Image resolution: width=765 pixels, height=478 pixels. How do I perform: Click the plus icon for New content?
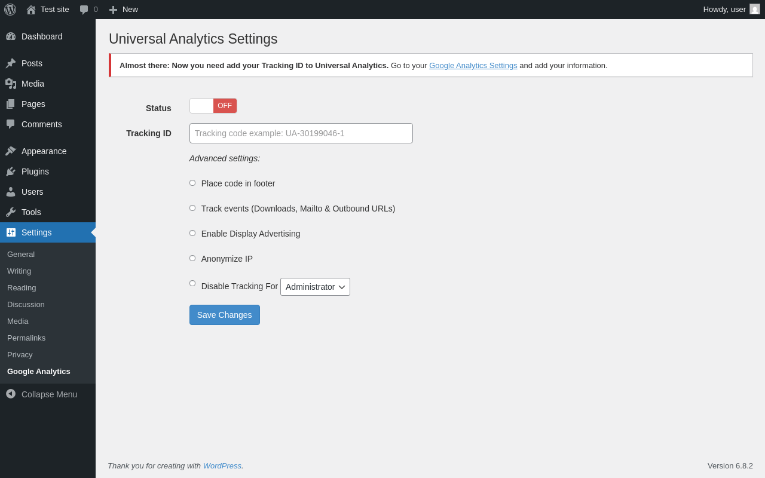click(x=113, y=10)
